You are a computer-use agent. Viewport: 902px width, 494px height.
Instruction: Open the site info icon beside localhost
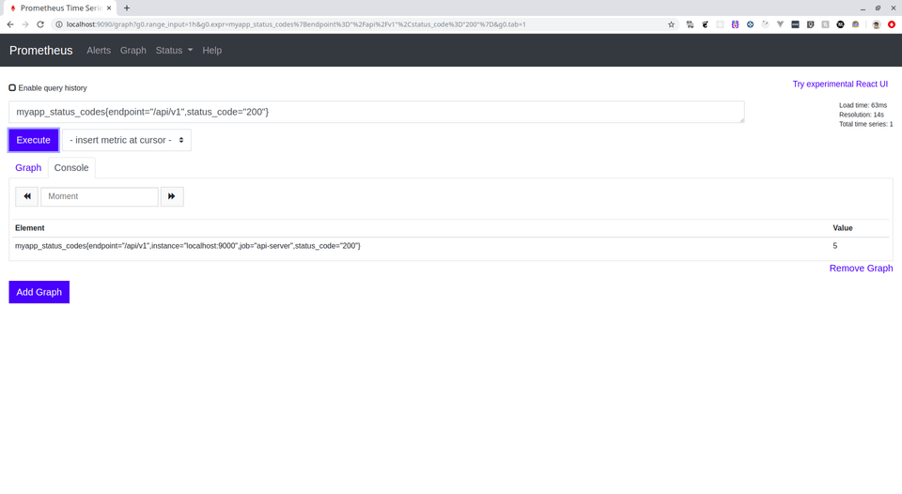coord(58,24)
